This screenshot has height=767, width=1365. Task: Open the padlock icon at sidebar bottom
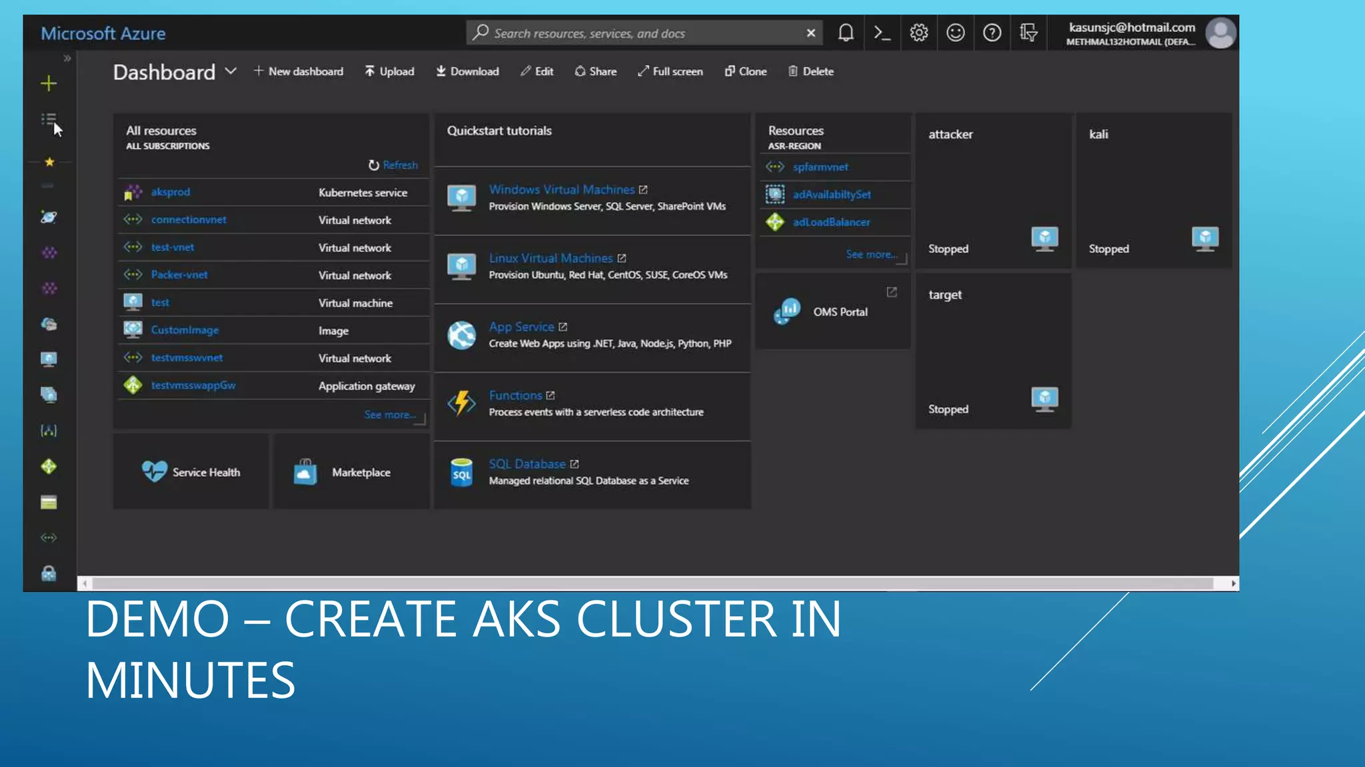pos(49,573)
